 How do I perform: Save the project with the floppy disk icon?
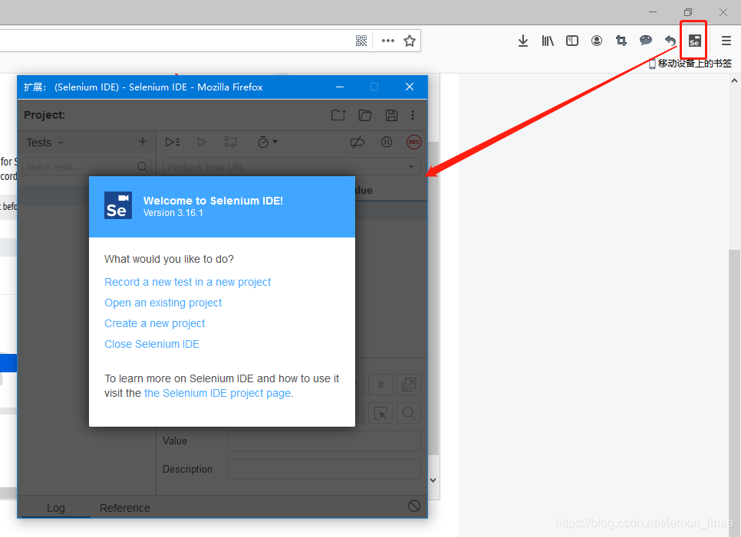391,115
